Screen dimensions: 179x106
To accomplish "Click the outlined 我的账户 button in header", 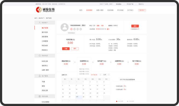I will (142, 10).
